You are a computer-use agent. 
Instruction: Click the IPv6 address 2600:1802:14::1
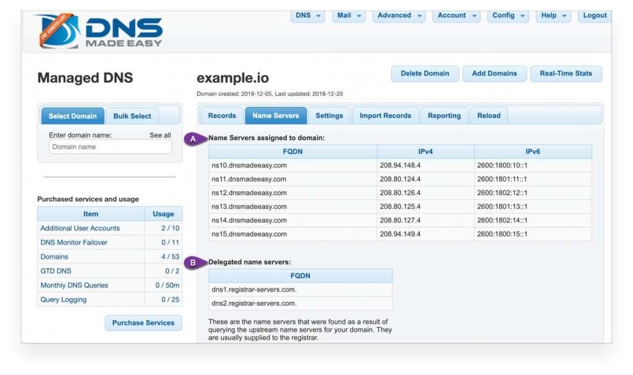tap(502, 220)
